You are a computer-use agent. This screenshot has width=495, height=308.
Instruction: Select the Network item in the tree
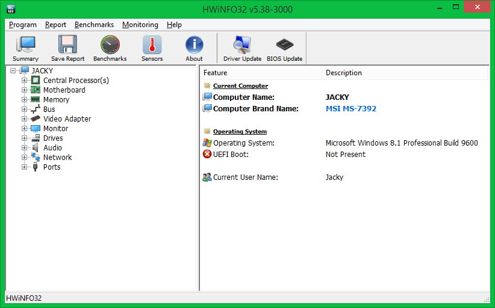pyautogui.click(x=57, y=158)
